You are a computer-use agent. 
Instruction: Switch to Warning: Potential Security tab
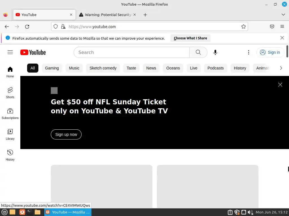pos(108,15)
